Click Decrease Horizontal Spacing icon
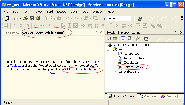 click(97, 25)
